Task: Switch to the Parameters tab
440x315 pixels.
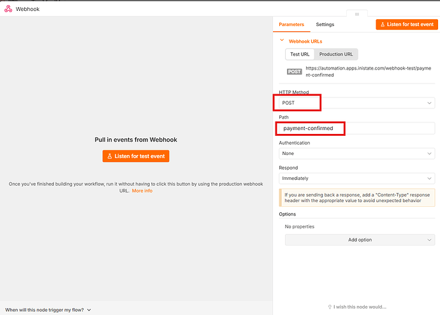Action: [291, 24]
